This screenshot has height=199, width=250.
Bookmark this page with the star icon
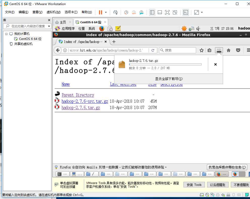pyautogui.click(x=202, y=50)
